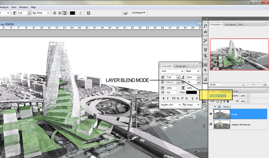Click the Actions play icon in dock

[x=205, y=32]
